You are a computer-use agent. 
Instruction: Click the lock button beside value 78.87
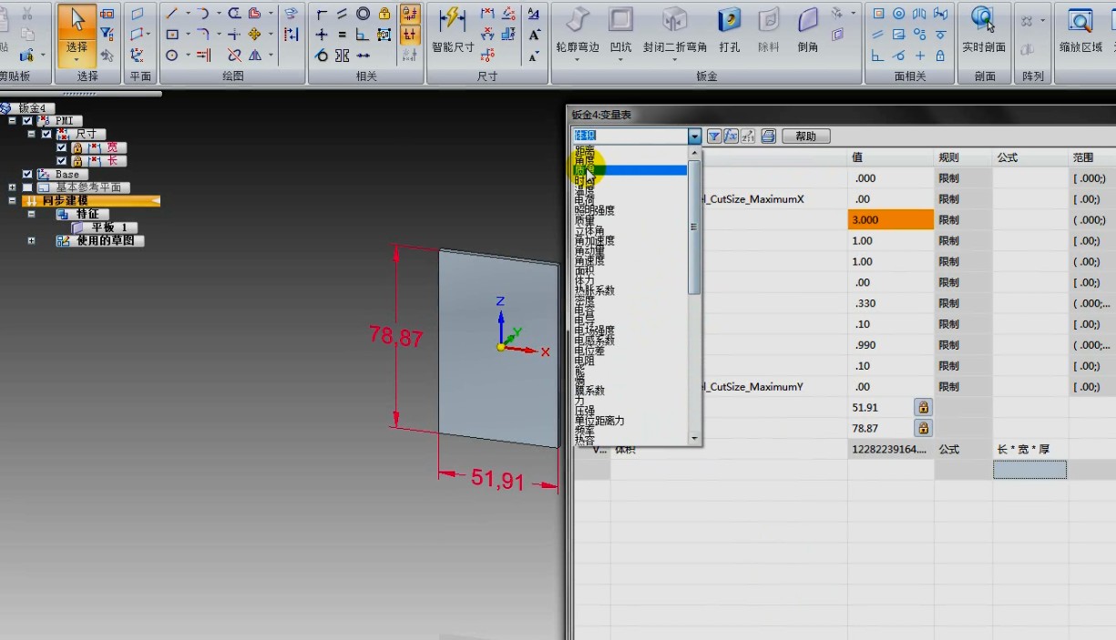[x=923, y=428]
